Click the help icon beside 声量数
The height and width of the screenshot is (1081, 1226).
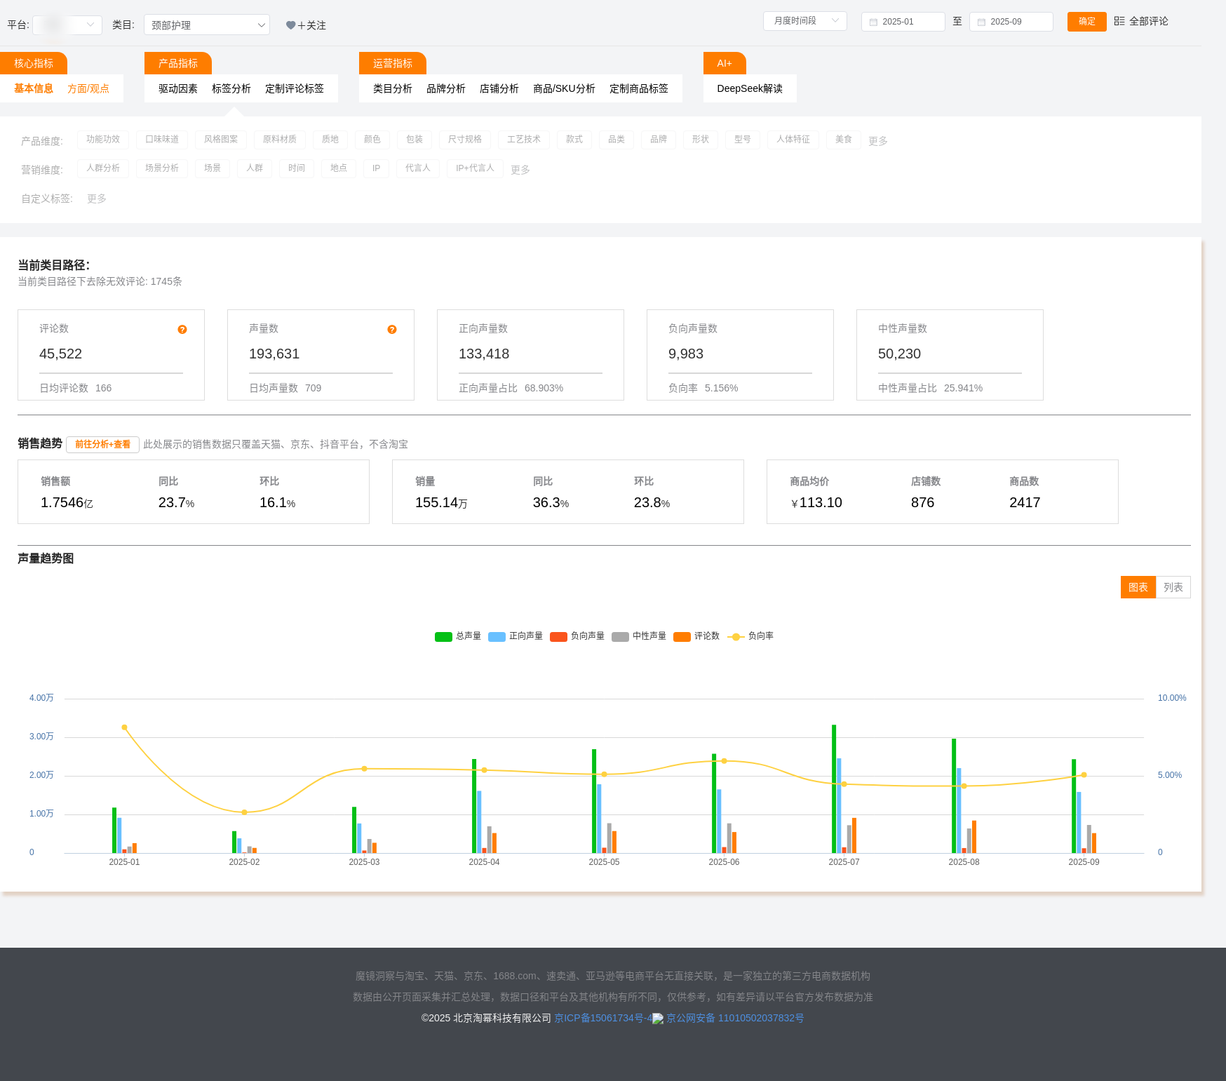point(392,330)
